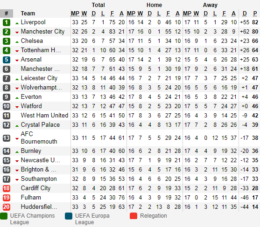Click Cardiff City's red rank 18 badge
Screen dimensions: 260x227
coord(7,188)
